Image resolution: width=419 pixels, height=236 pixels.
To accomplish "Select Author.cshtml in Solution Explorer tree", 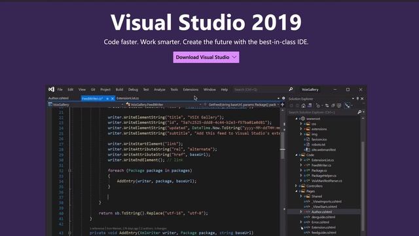I will 321,212.
